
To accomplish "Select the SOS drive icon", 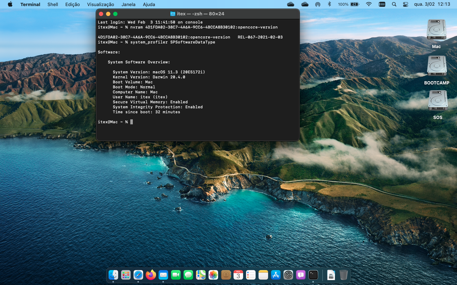I will [438, 101].
